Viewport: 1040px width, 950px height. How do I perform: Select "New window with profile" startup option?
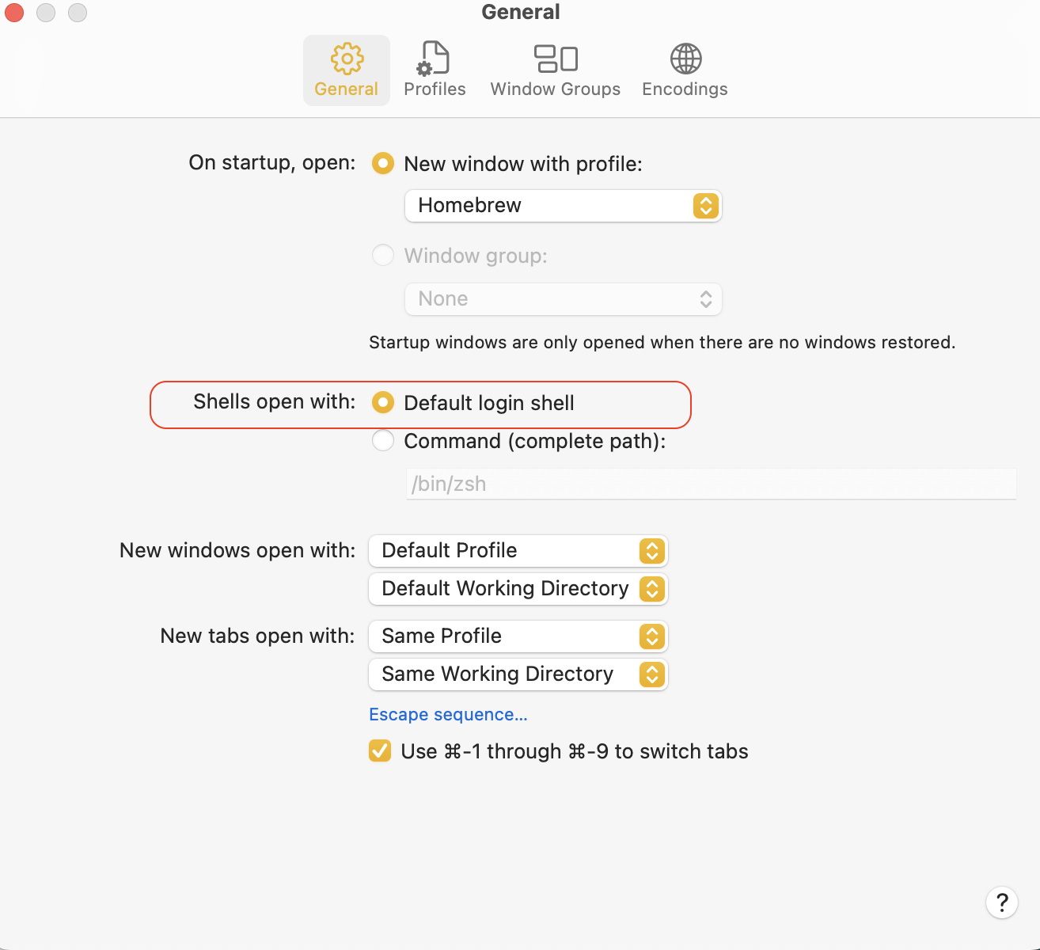[383, 163]
